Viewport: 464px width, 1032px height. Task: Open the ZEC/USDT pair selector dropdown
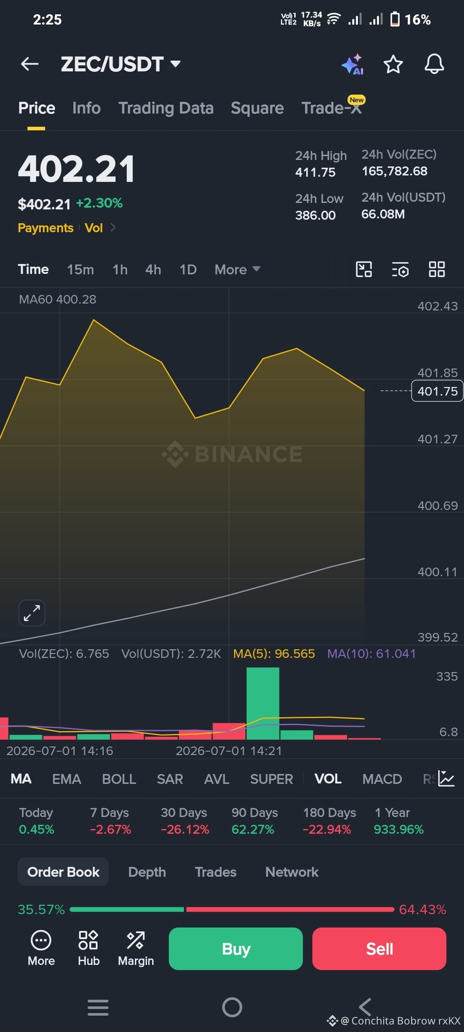tap(121, 64)
